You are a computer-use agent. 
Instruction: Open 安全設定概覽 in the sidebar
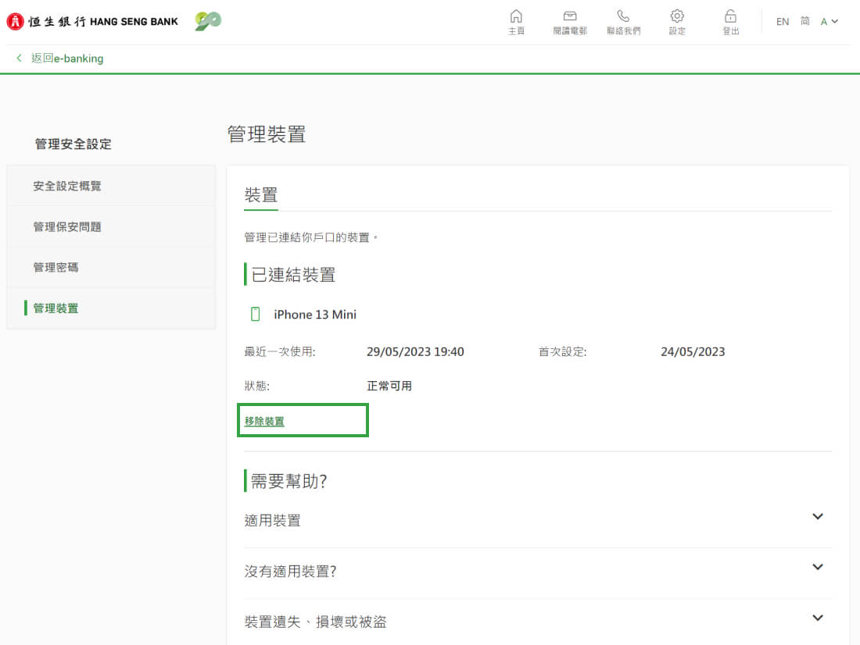click(67, 186)
